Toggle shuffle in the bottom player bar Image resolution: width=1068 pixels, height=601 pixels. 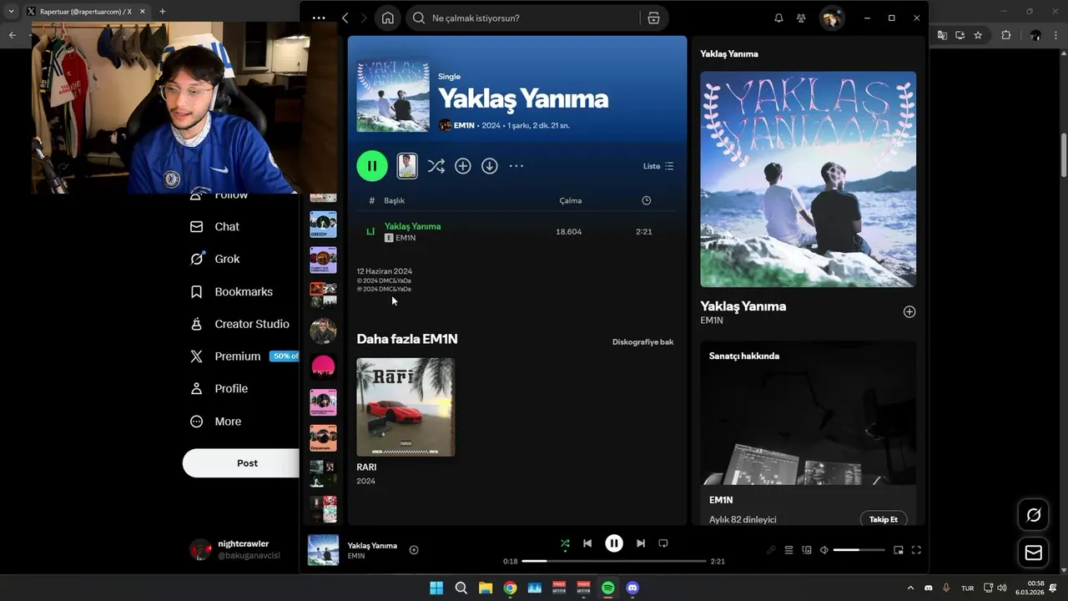click(x=565, y=543)
